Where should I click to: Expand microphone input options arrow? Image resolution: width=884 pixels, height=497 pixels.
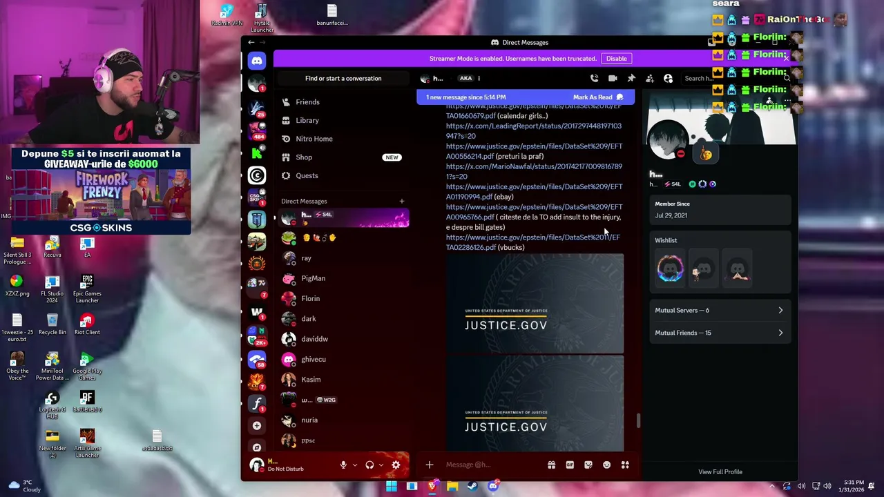pos(354,465)
